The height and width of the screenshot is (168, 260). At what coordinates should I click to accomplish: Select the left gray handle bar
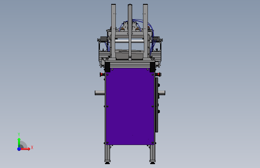[100, 93]
